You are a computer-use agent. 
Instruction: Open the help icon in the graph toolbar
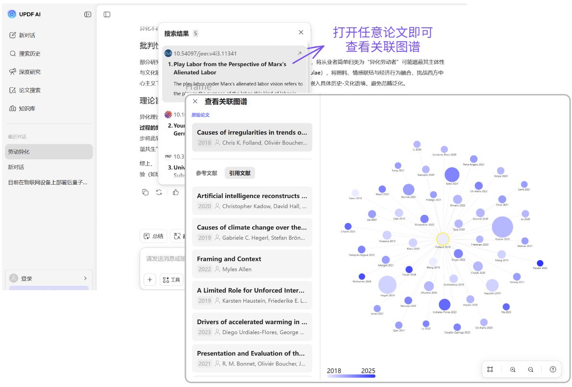[x=552, y=369]
